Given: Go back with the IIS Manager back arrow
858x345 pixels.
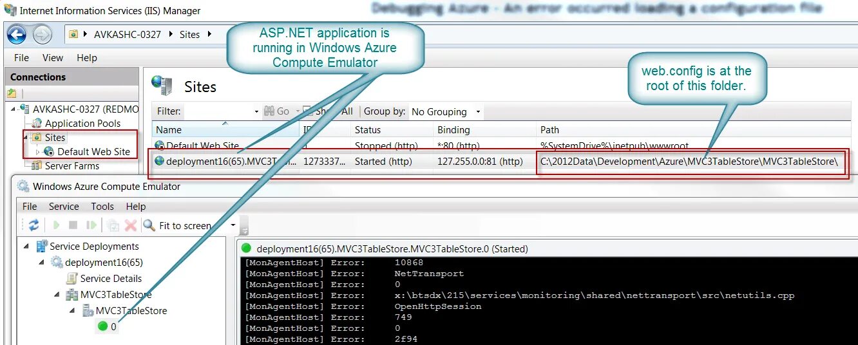Looking at the screenshot, I should [x=16, y=34].
